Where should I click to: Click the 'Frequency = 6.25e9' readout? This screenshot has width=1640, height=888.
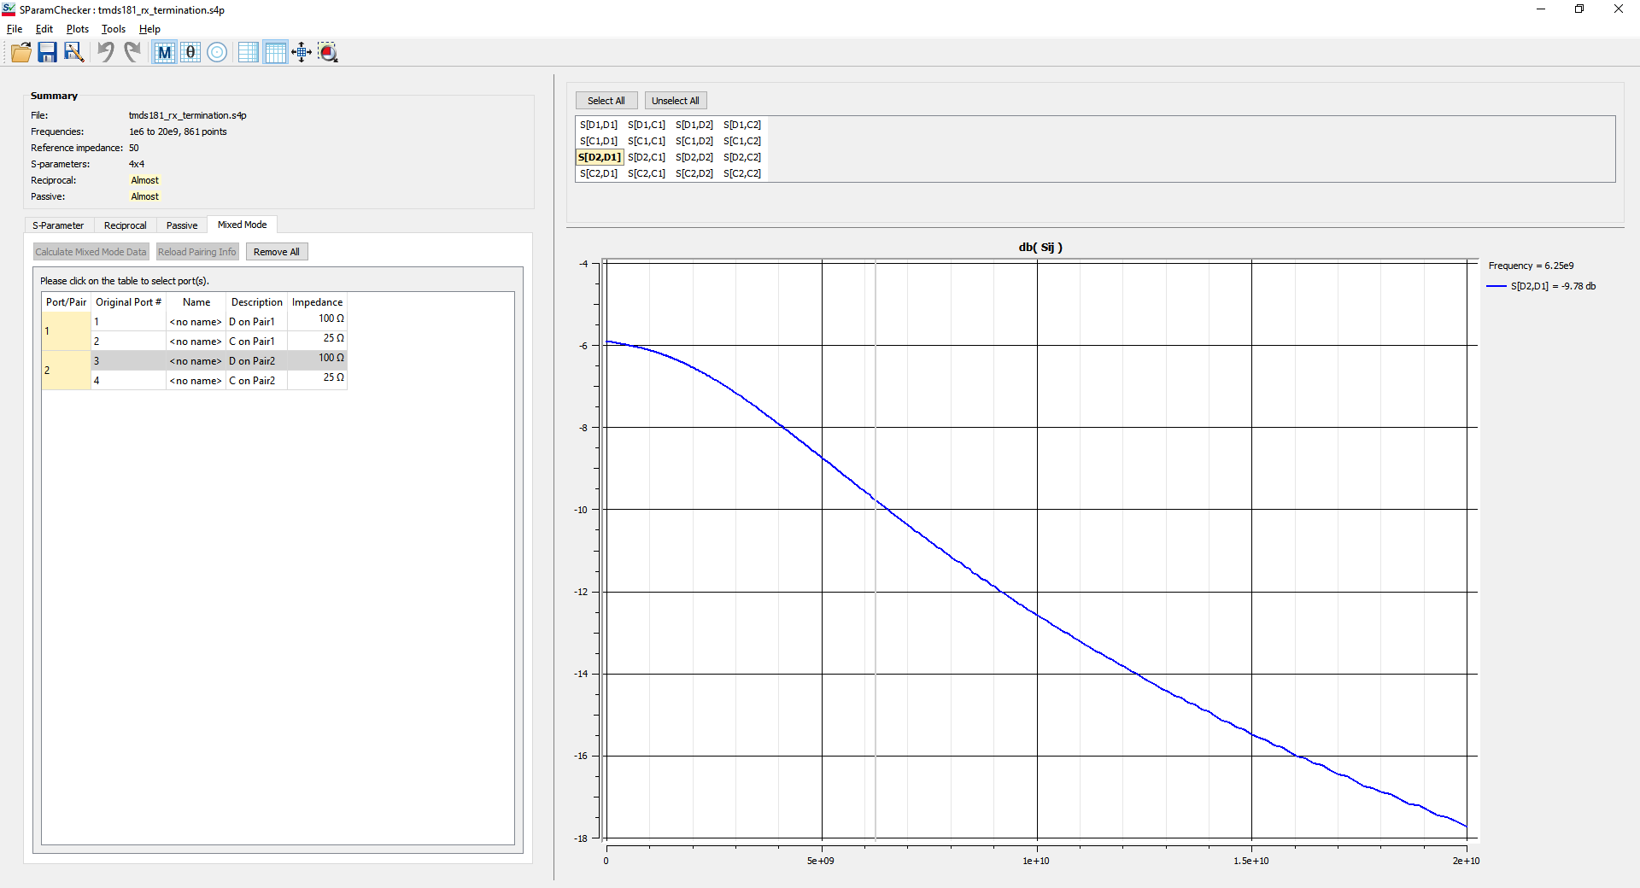pos(1531,266)
